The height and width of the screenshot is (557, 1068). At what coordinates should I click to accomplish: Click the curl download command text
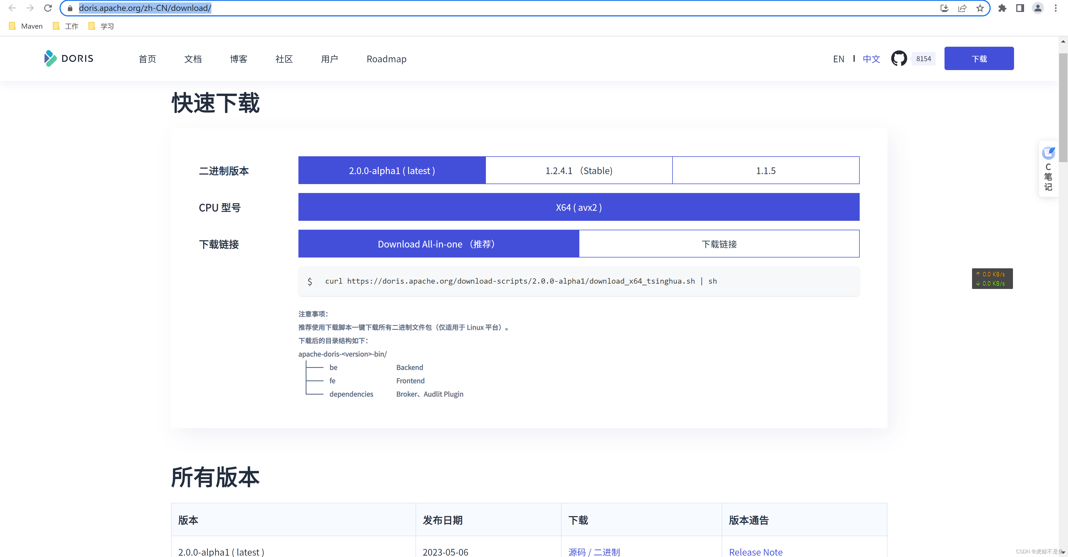point(521,281)
